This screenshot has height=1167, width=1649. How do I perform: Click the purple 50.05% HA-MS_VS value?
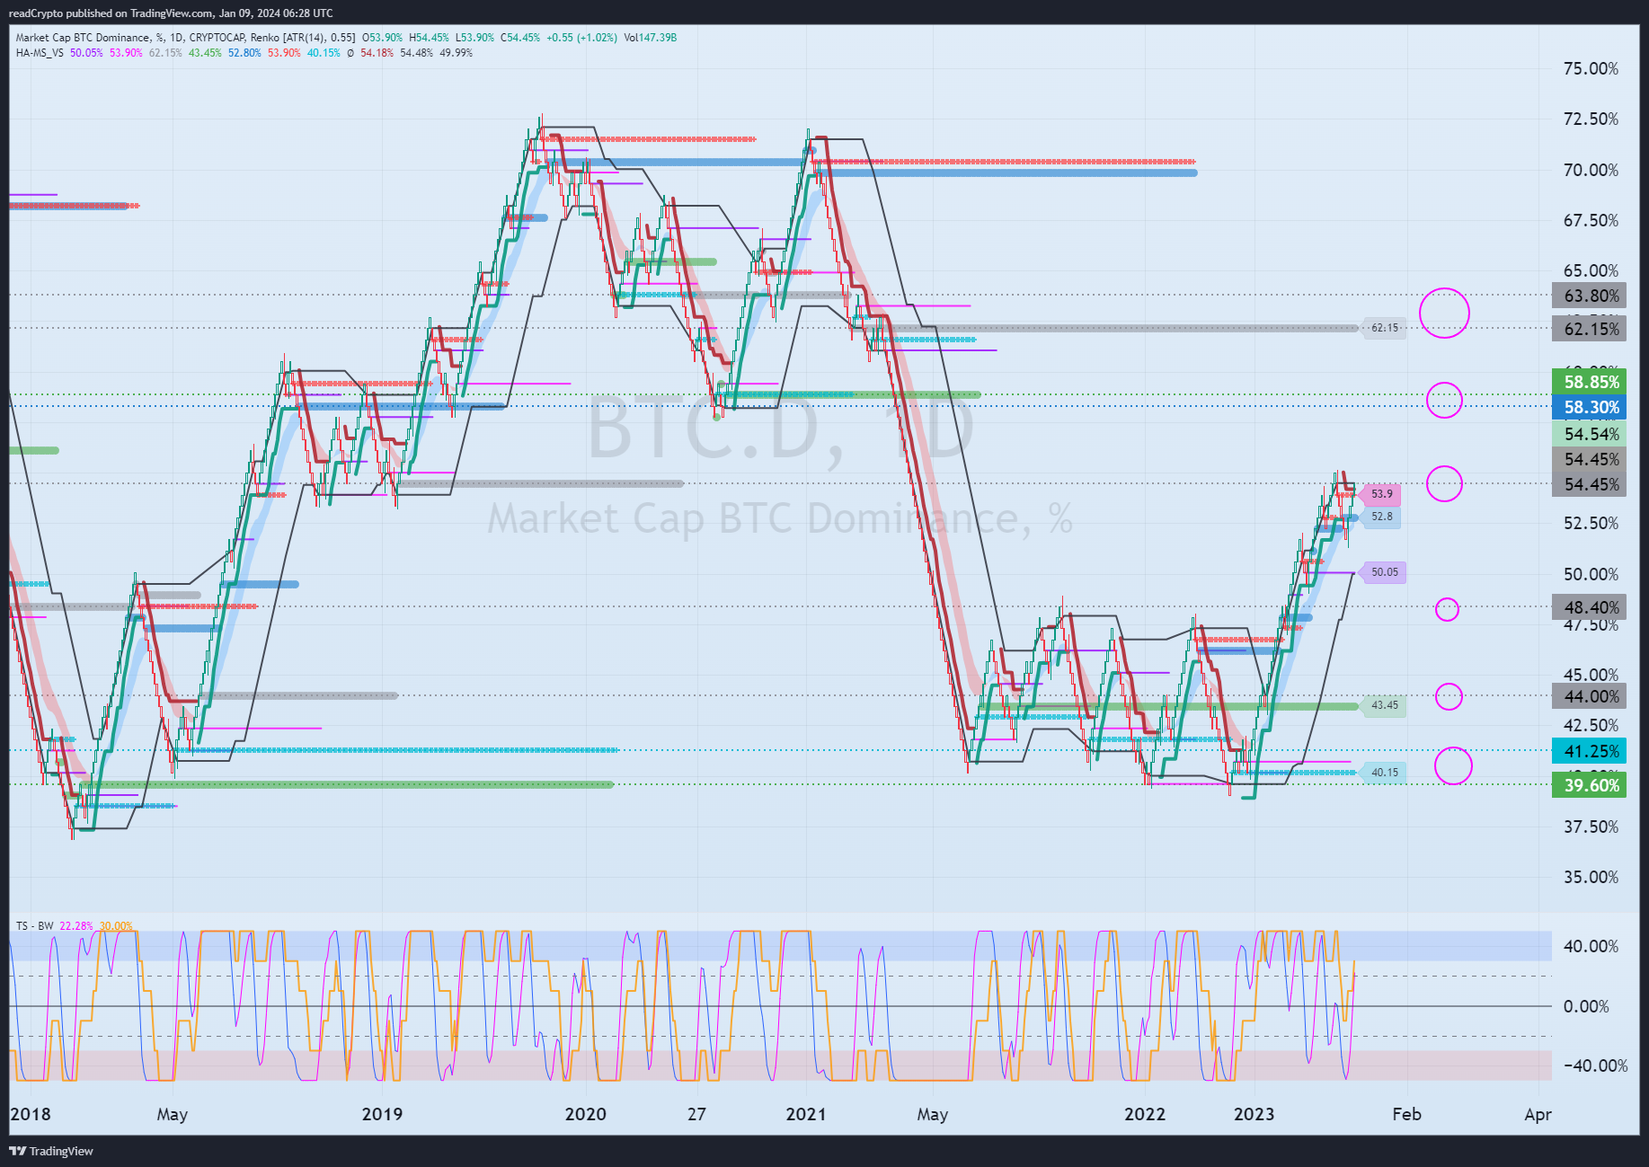(86, 53)
